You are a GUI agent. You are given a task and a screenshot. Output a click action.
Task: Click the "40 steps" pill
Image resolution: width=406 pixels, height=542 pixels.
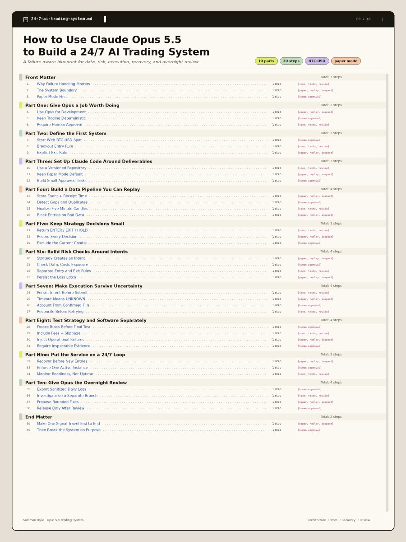291,61
